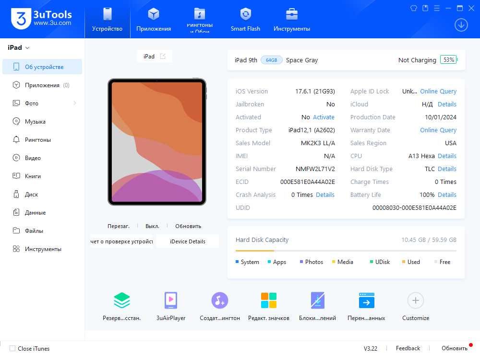The width and height of the screenshot is (480, 355).
Task: Open Книги in sidebar
Action: click(x=42, y=176)
